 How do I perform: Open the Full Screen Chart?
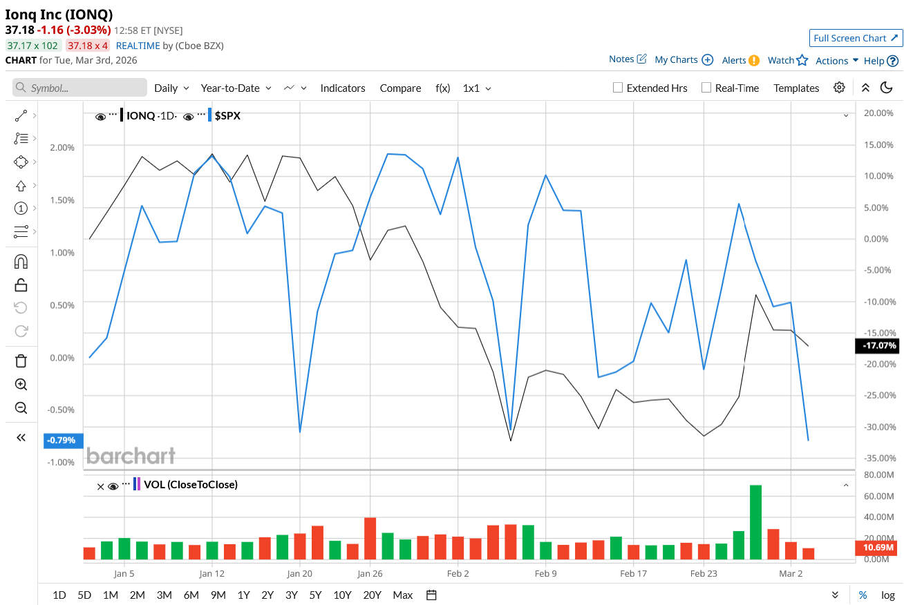click(856, 38)
